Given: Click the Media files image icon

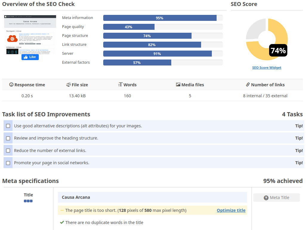Looking at the screenshot, I should tap(178, 85).
